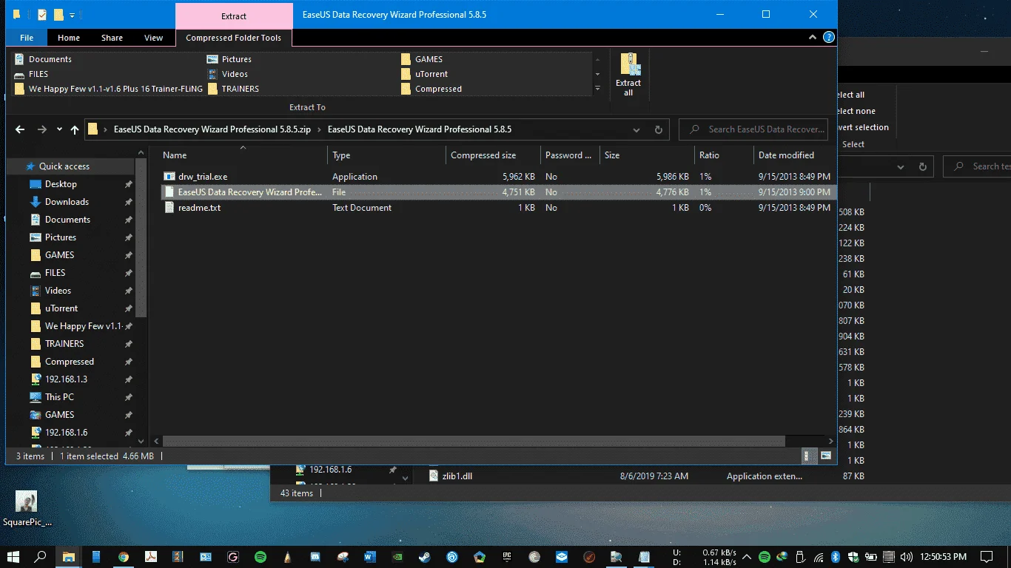Click the search box in the background window
1011x568 pixels.
977,166
